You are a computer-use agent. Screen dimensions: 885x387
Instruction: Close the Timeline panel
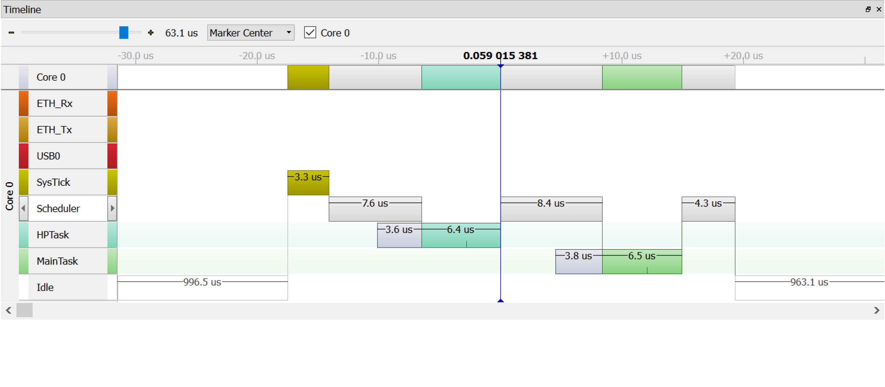pyautogui.click(x=878, y=9)
